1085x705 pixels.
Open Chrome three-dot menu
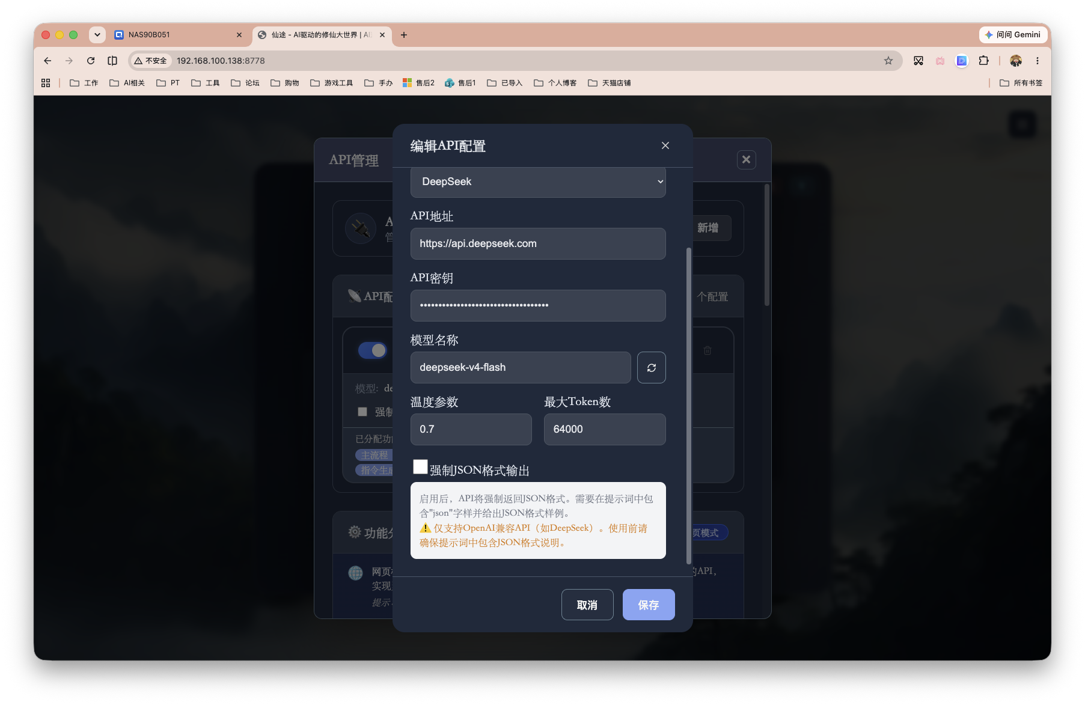point(1038,61)
